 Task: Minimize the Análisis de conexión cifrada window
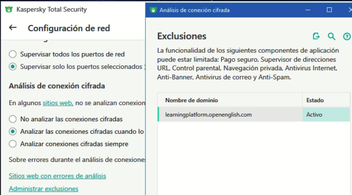[x=308, y=10]
